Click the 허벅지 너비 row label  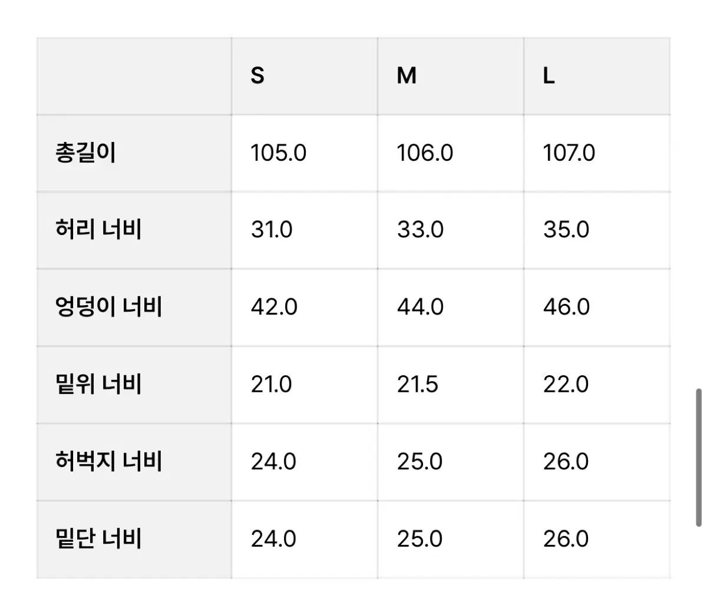click(108, 461)
